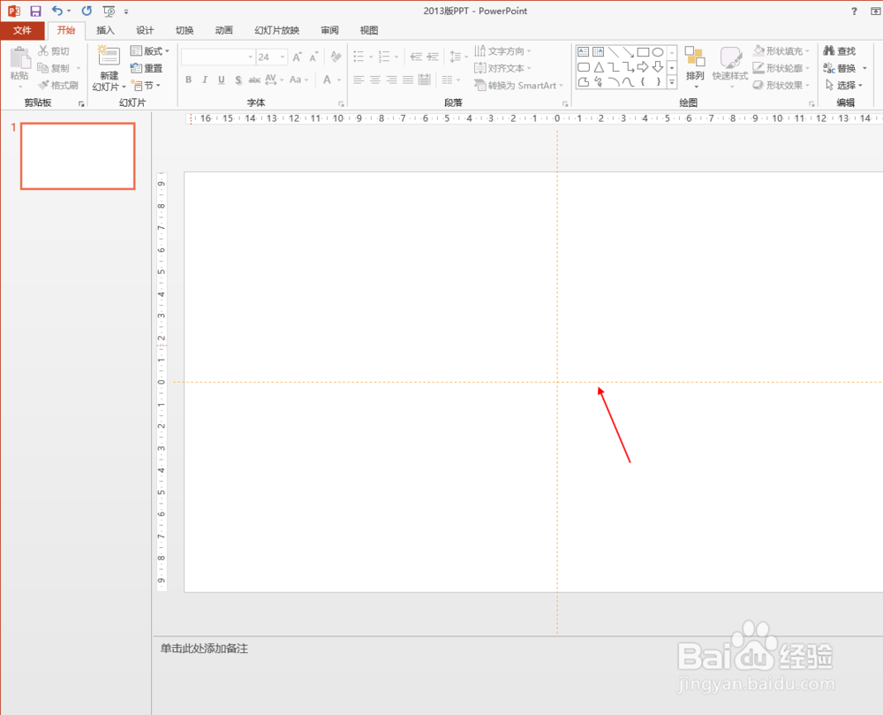
Task: Click 转换为 SmartArt button
Action: pyautogui.click(x=518, y=85)
